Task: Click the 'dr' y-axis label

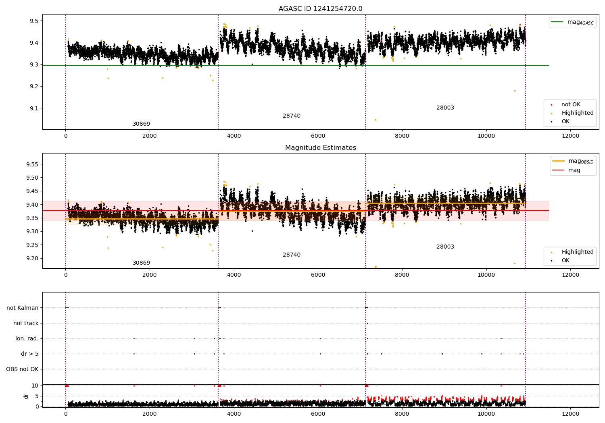Action: (x=26, y=396)
